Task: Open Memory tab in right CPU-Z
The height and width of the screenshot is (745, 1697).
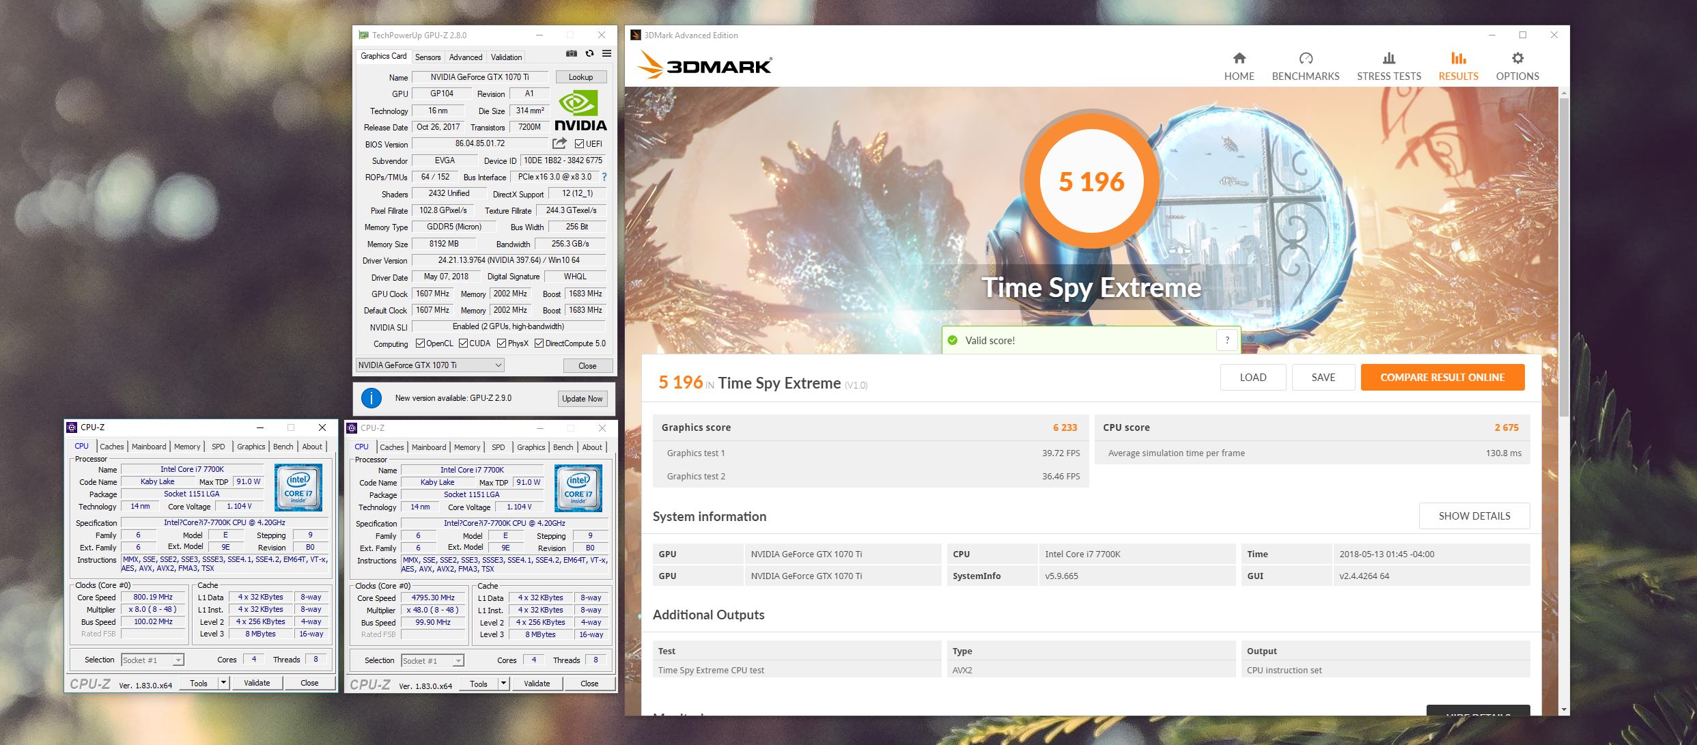Action: pos(467,447)
